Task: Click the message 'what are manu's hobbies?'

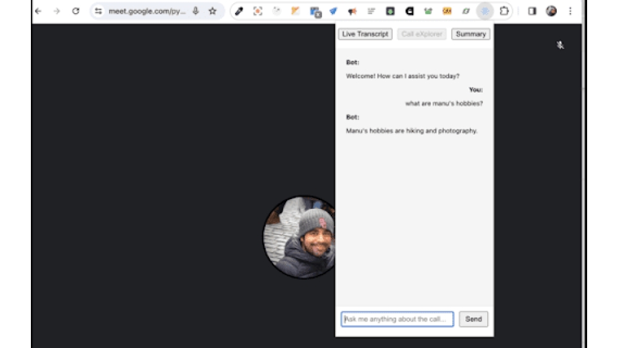Action: click(444, 103)
